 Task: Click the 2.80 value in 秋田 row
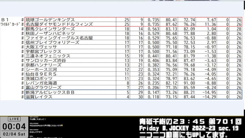point(212,33)
